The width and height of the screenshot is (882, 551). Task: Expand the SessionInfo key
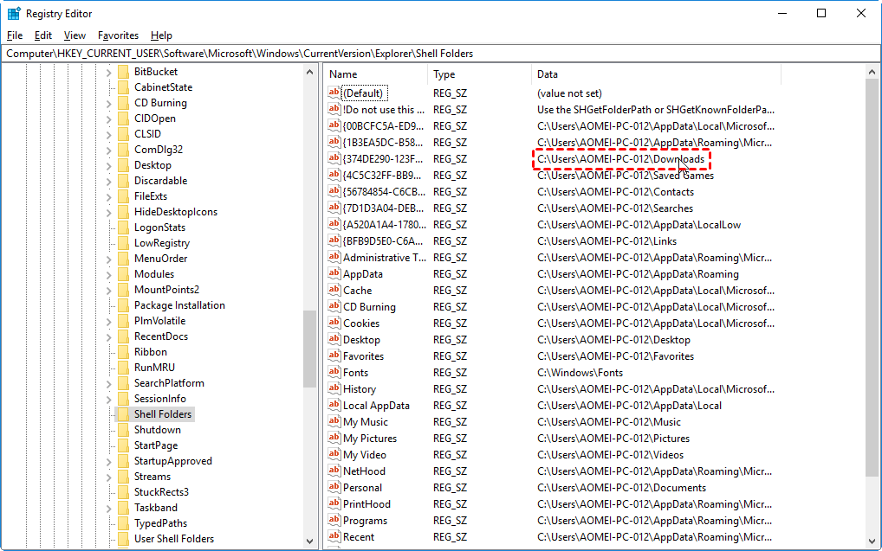(x=109, y=400)
